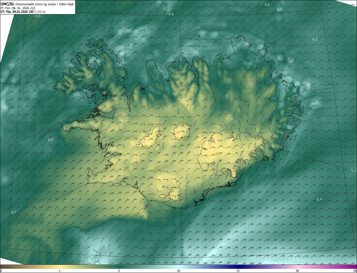The image size is (357, 273).
Task: Click the colour scale tick labelled 10
Action: pos(178,271)
